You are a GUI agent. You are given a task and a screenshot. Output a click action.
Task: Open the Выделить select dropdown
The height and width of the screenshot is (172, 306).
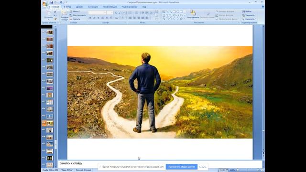tap(249, 19)
